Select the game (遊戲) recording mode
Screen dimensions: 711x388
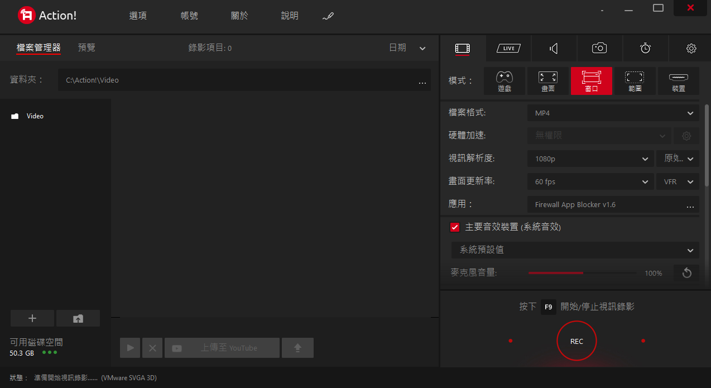tap(504, 81)
